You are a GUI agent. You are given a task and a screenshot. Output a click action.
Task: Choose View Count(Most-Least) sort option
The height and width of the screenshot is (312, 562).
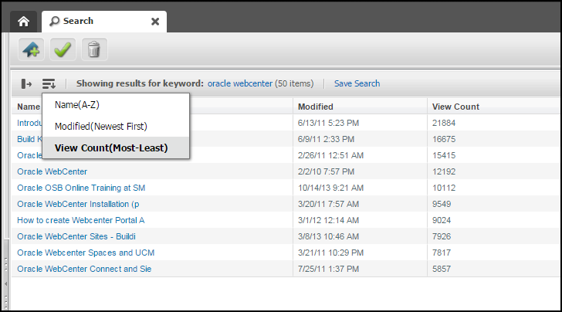pyautogui.click(x=116, y=148)
